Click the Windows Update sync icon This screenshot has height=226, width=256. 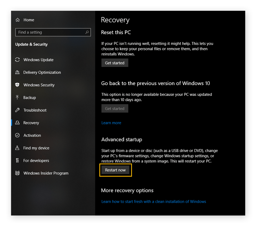pyautogui.click(x=17, y=60)
